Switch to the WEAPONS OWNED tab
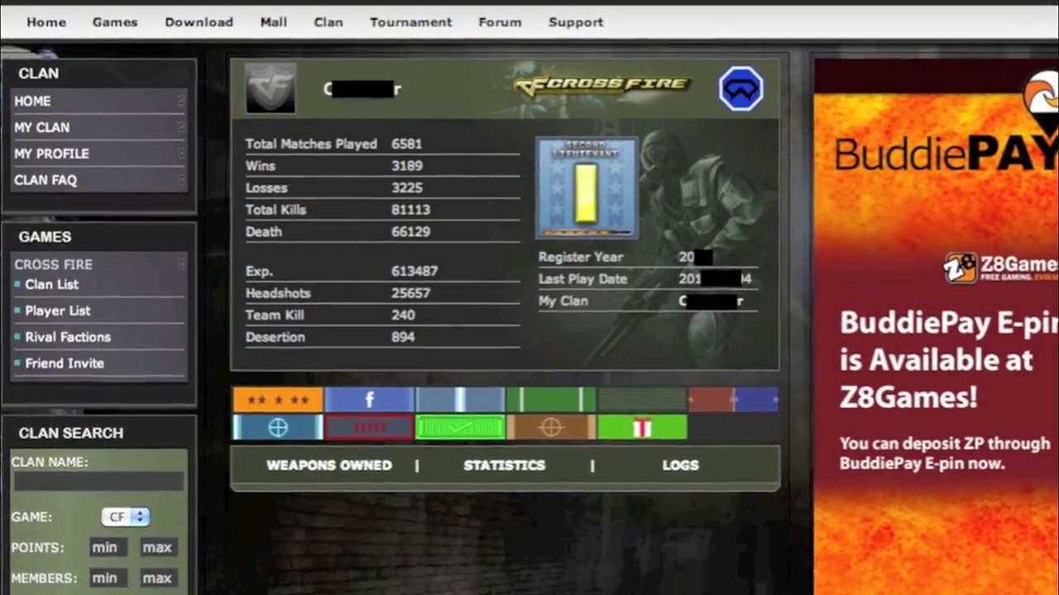This screenshot has width=1059, height=595. [x=329, y=465]
